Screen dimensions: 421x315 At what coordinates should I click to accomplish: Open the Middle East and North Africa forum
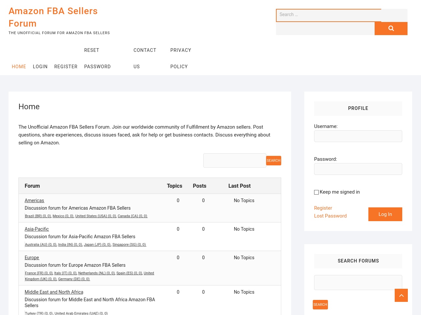click(54, 292)
